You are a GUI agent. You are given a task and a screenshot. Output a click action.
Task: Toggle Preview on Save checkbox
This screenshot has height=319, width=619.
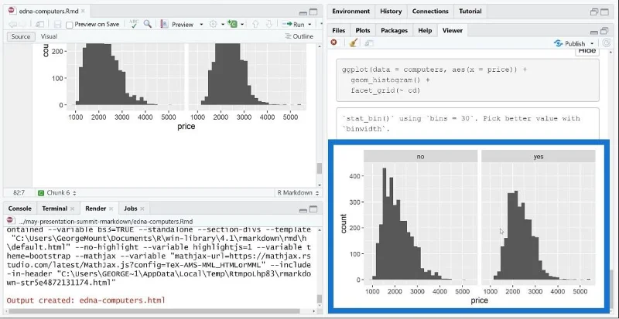[70, 25]
